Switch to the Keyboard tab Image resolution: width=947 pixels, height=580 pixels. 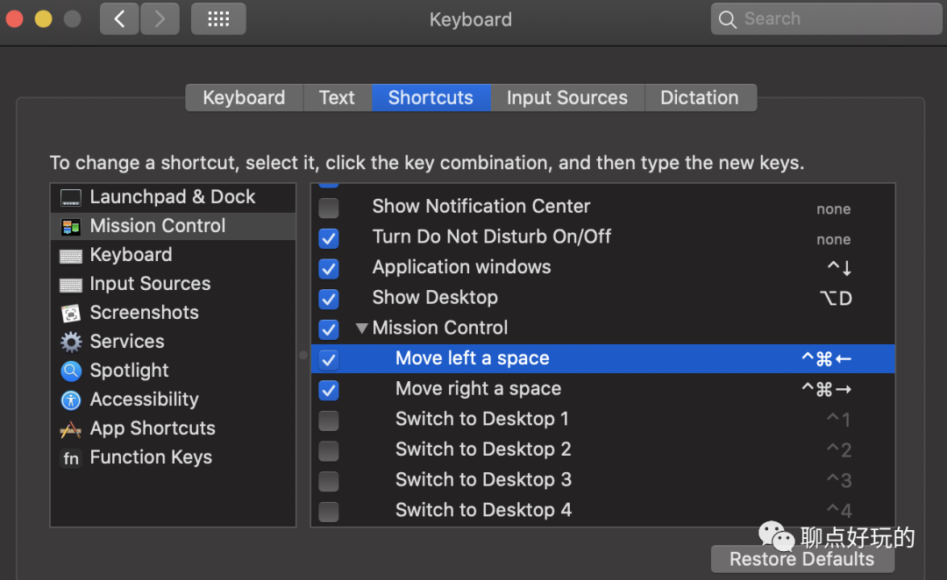pyautogui.click(x=244, y=98)
